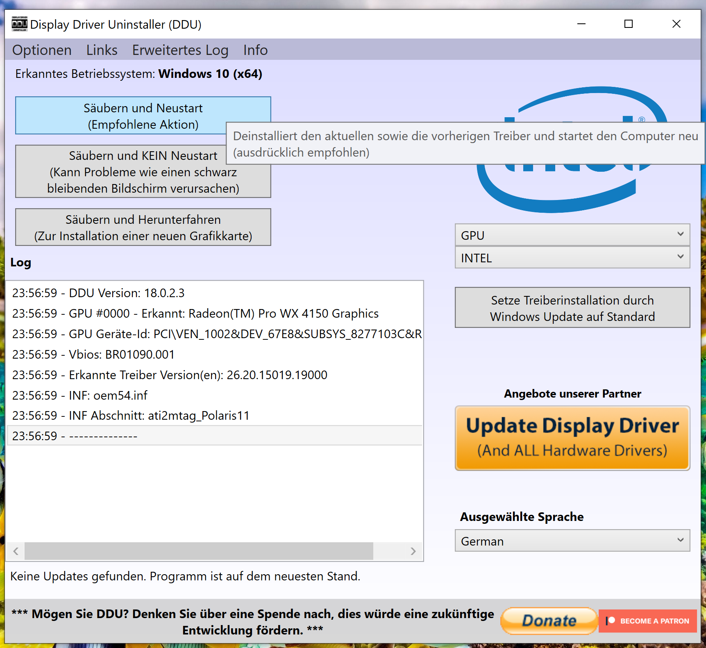Click "Säubern und KEIN Neustart"
The width and height of the screenshot is (706, 648).
[143, 172]
